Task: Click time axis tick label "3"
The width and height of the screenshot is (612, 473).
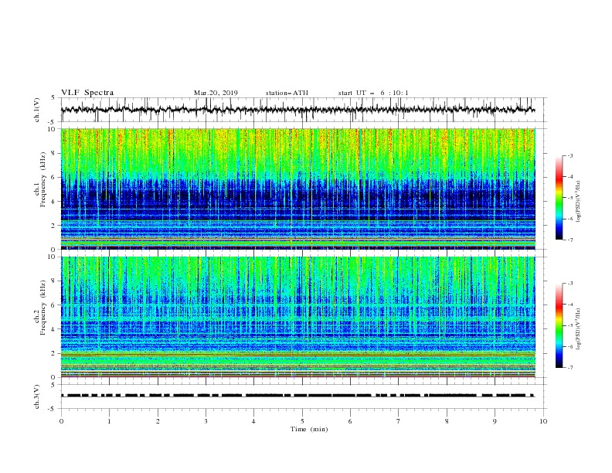Action: point(206,421)
